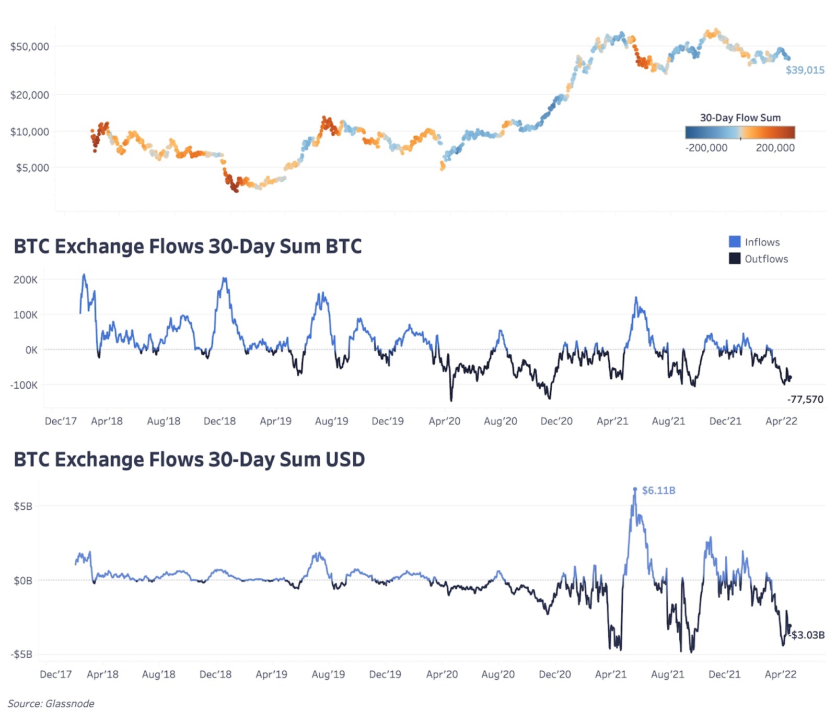Click the '30-Day Flow Sum' legend title
Viewport: 836px width, 723px height.
pyautogui.click(x=740, y=118)
